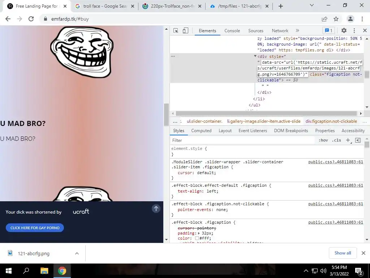Open public.css link for pointer-events rule

(336, 204)
